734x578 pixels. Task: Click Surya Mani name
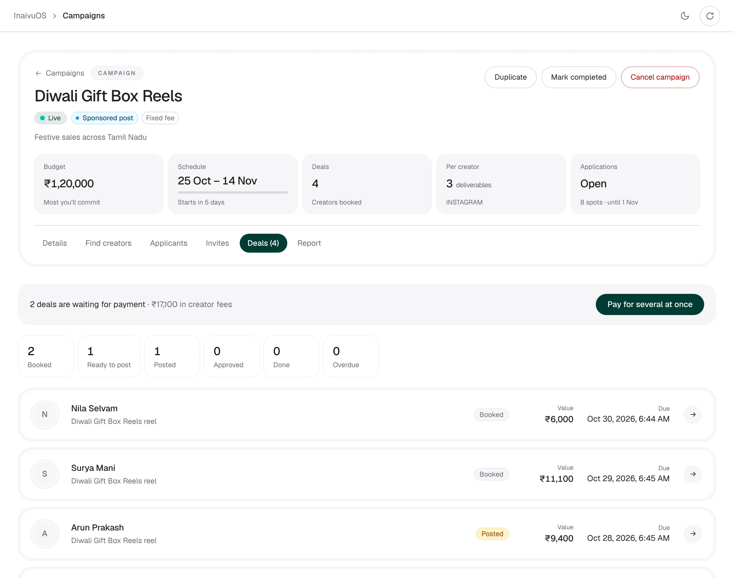93,468
